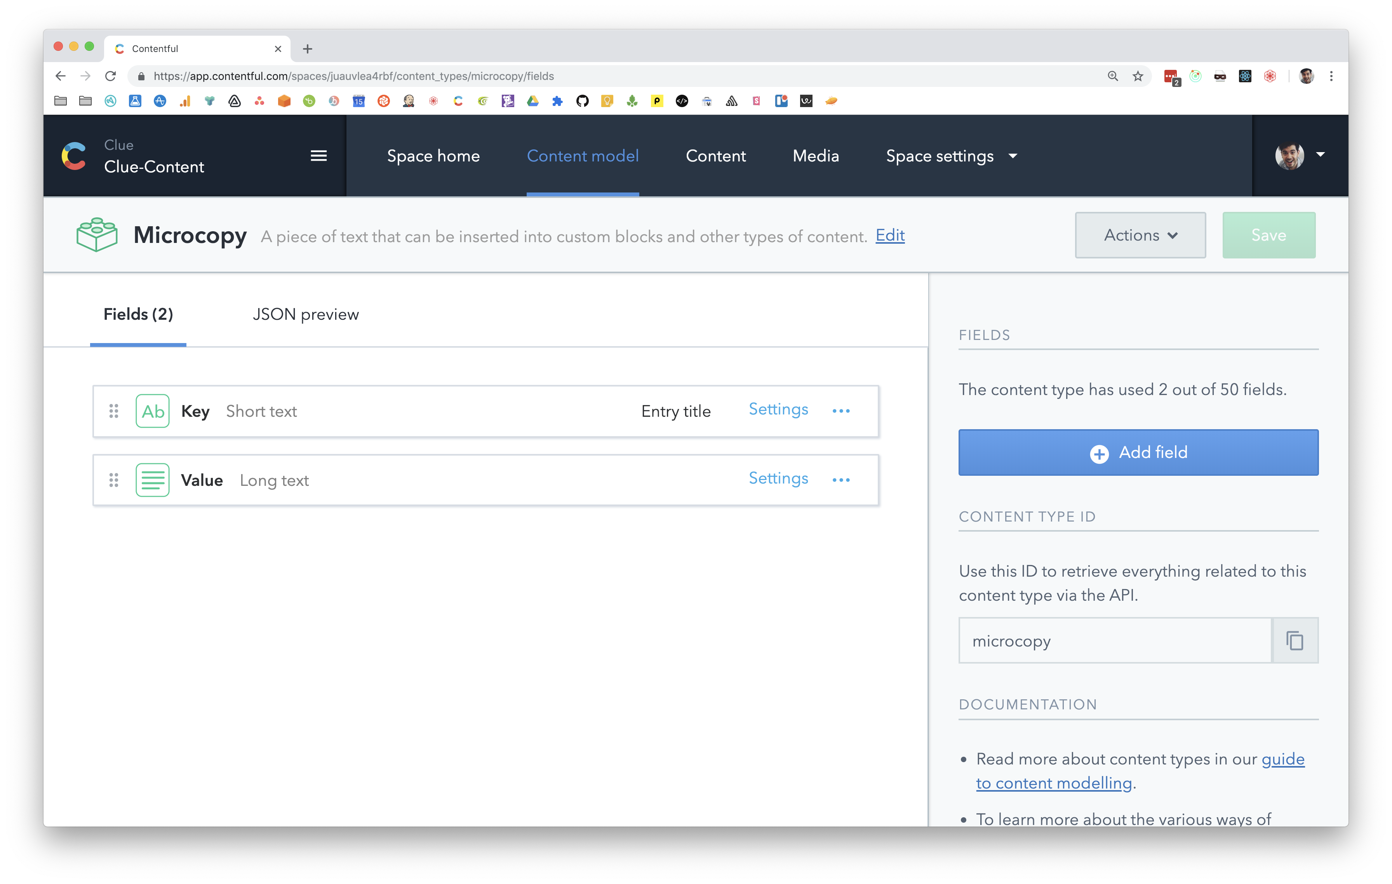Click the Add field button
1392x884 pixels.
[x=1138, y=452]
